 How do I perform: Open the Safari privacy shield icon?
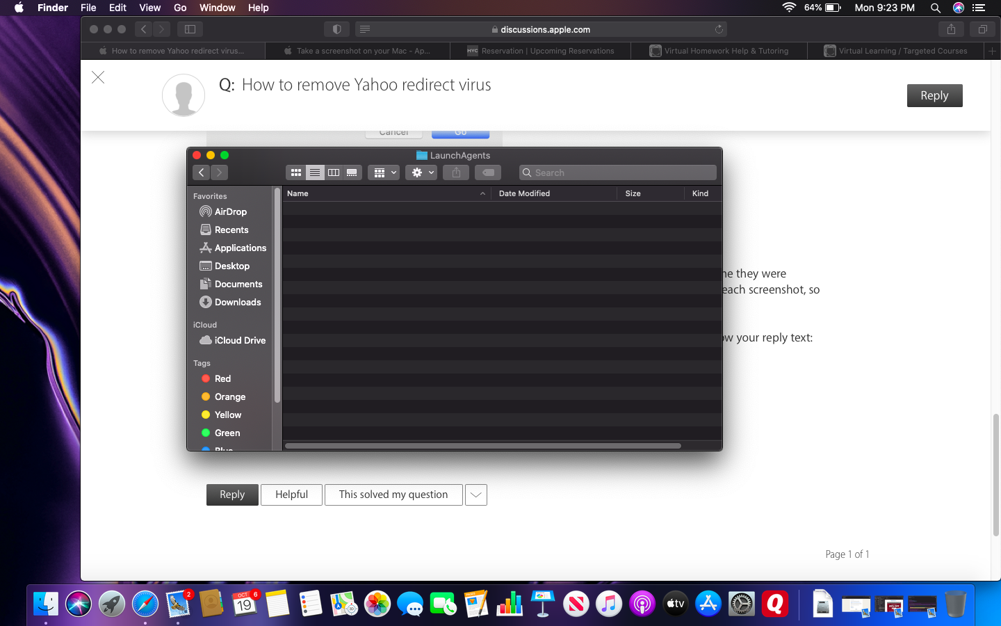[x=336, y=29]
